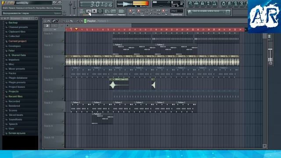
Task: Select the playlist Slice tool
Action: pyautogui.click(x=71, y=21)
